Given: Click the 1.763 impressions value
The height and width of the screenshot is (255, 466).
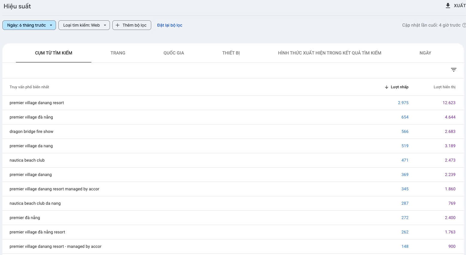Looking at the screenshot, I should pyautogui.click(x=450, y=232).
